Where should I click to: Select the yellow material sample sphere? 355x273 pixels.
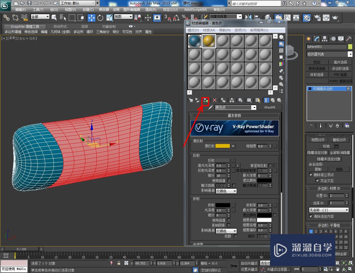click(209, 41)
